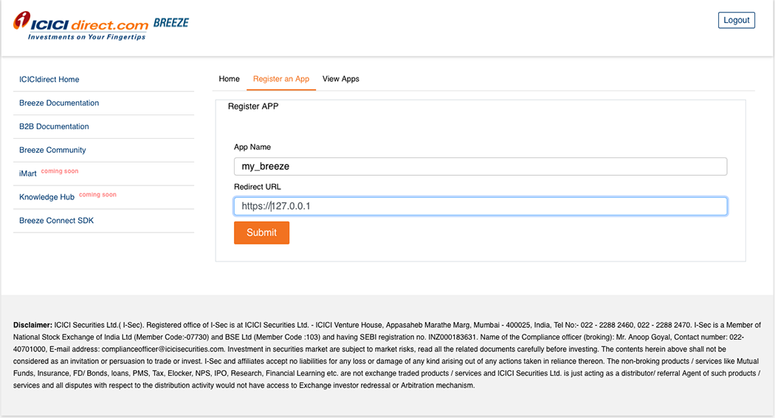Log out using the Logout button
The width and height of the screenshot is (775, 418).
[736, 20]
